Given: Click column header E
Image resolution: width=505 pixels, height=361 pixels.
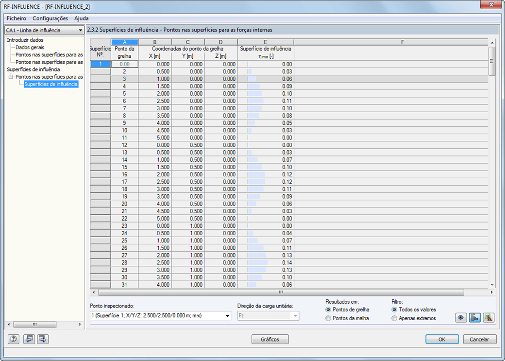Looking at the screenshot, I should [x=266, y=42].
